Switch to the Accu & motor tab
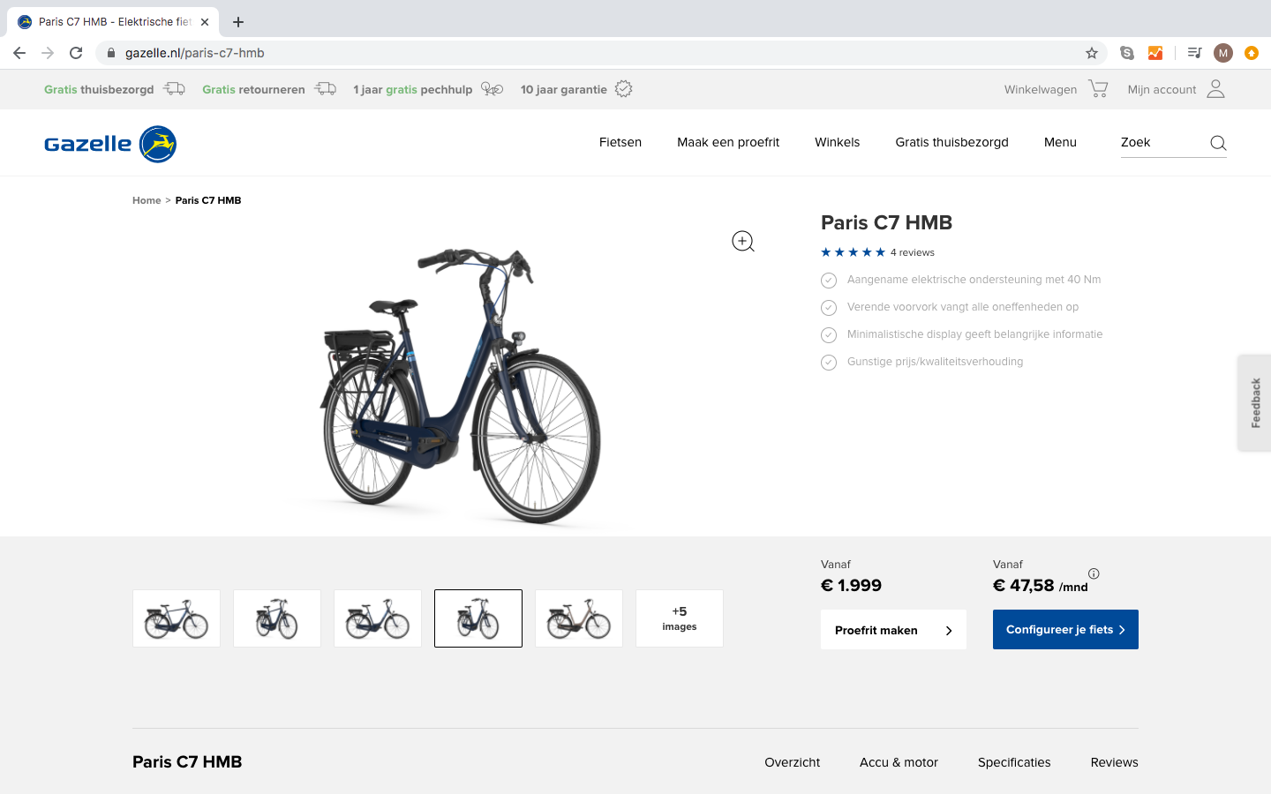 899,762
